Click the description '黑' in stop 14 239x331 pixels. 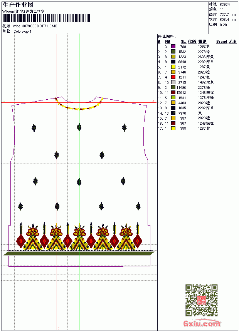pyautogui.click(x=200, y=113)
